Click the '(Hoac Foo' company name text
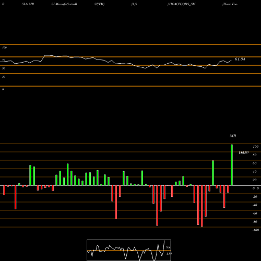This screenshot has height=261, width=261. (x=230, y=4)
